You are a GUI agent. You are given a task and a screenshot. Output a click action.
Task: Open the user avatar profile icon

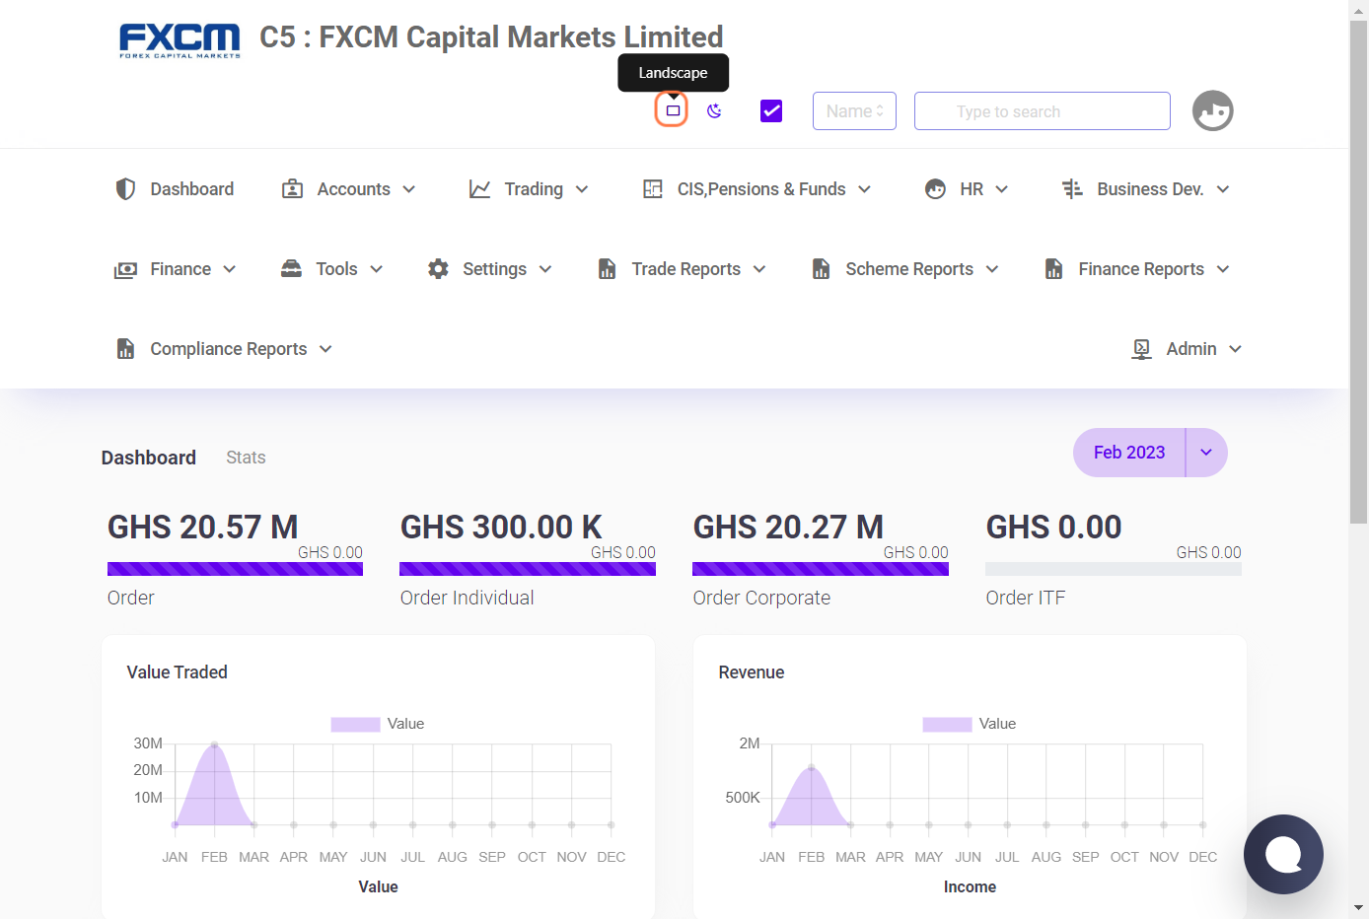1213,110
